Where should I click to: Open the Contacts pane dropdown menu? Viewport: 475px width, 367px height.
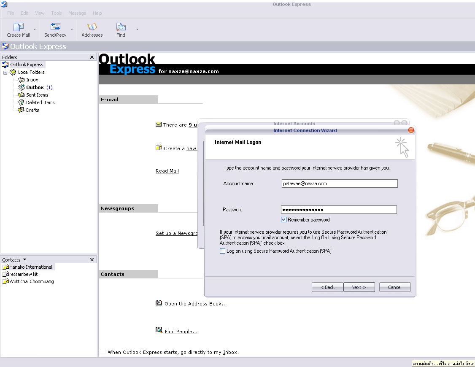(x=25, y=259)
